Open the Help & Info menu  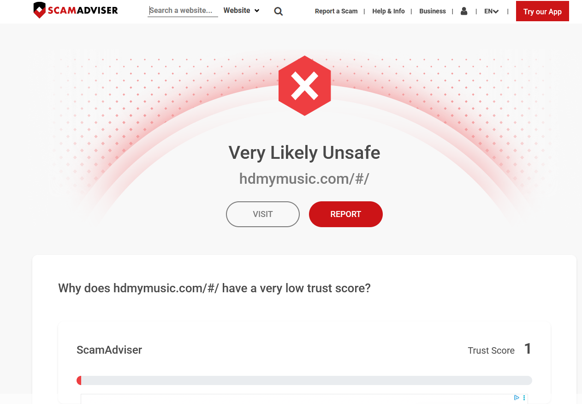click(388, 11)
